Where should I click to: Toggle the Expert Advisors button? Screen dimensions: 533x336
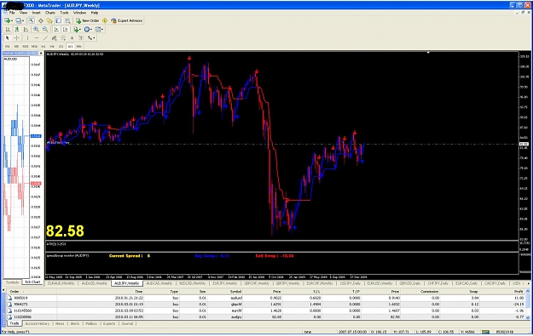[x=127, y=20]
